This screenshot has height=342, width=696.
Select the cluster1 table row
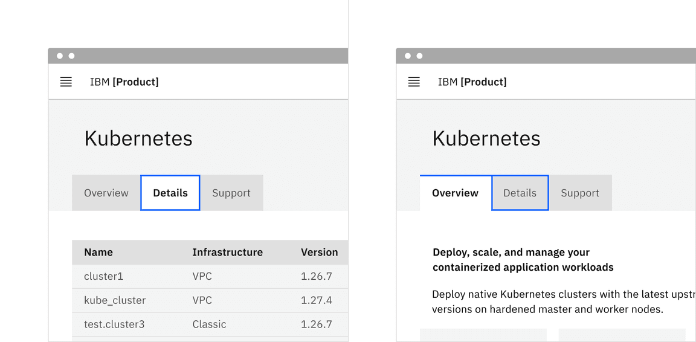104,277
